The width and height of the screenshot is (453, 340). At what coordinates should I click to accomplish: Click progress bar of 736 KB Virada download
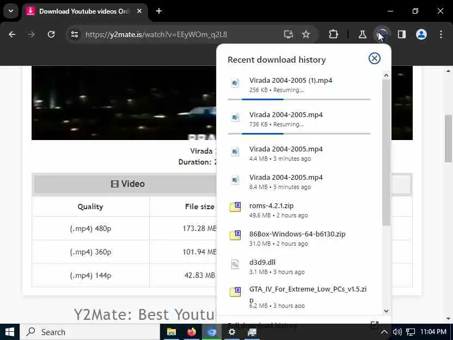coord(299,134)
